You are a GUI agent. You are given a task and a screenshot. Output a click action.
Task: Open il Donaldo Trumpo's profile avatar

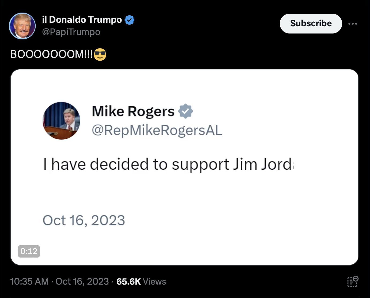[22, 26]
